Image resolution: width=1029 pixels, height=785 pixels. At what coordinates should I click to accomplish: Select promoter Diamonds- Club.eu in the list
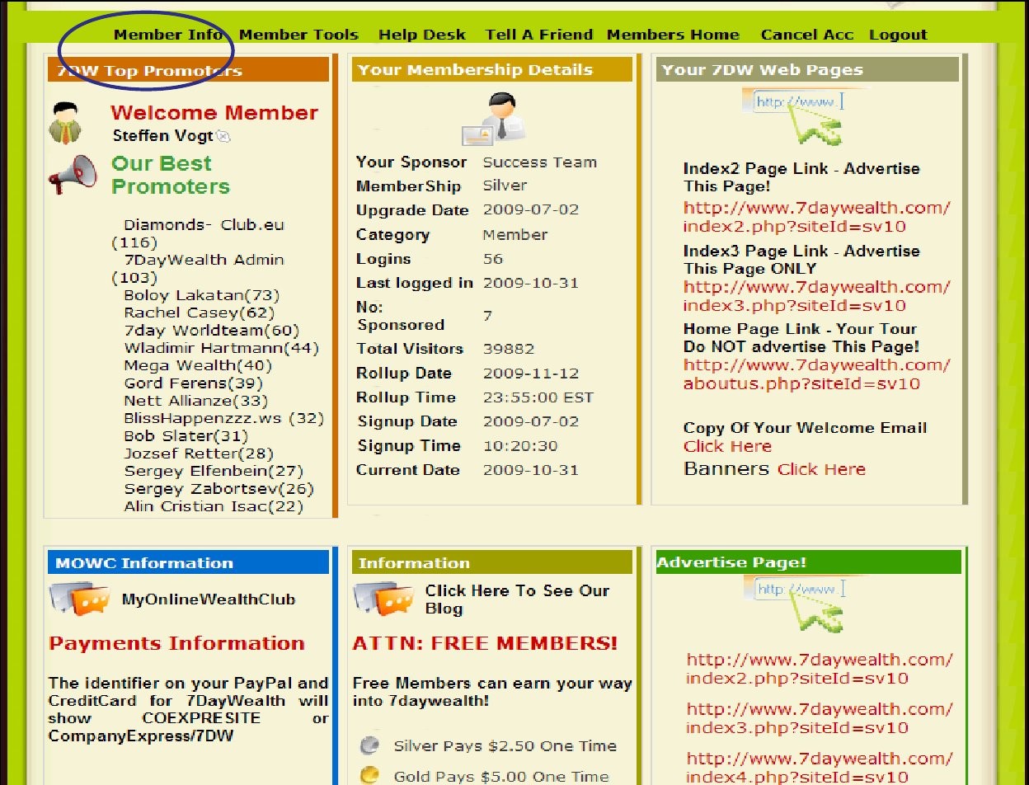[x=199, y=233]
